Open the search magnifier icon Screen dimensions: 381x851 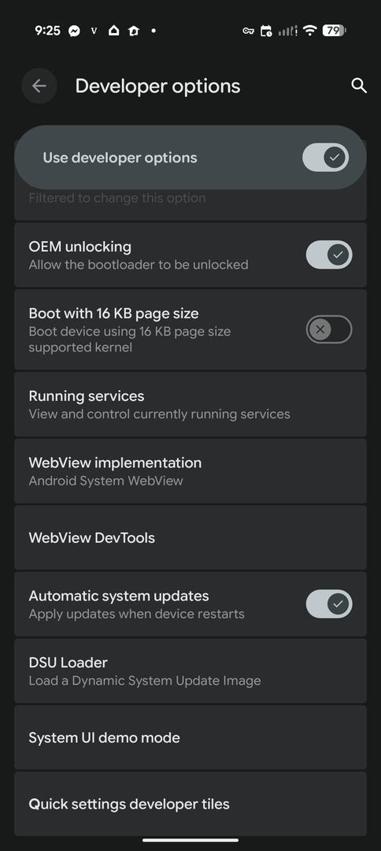point(359,86)
